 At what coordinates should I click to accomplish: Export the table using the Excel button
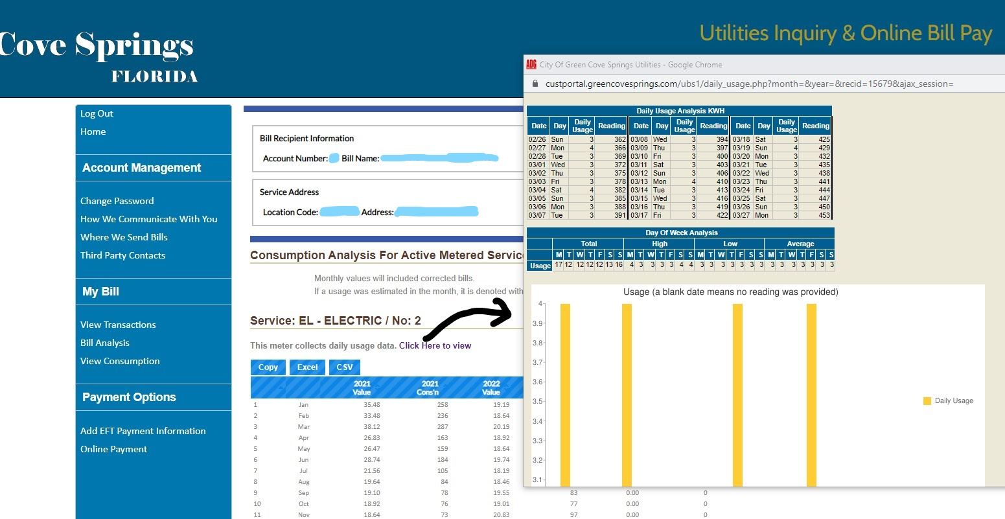click(x=306, y=367)
